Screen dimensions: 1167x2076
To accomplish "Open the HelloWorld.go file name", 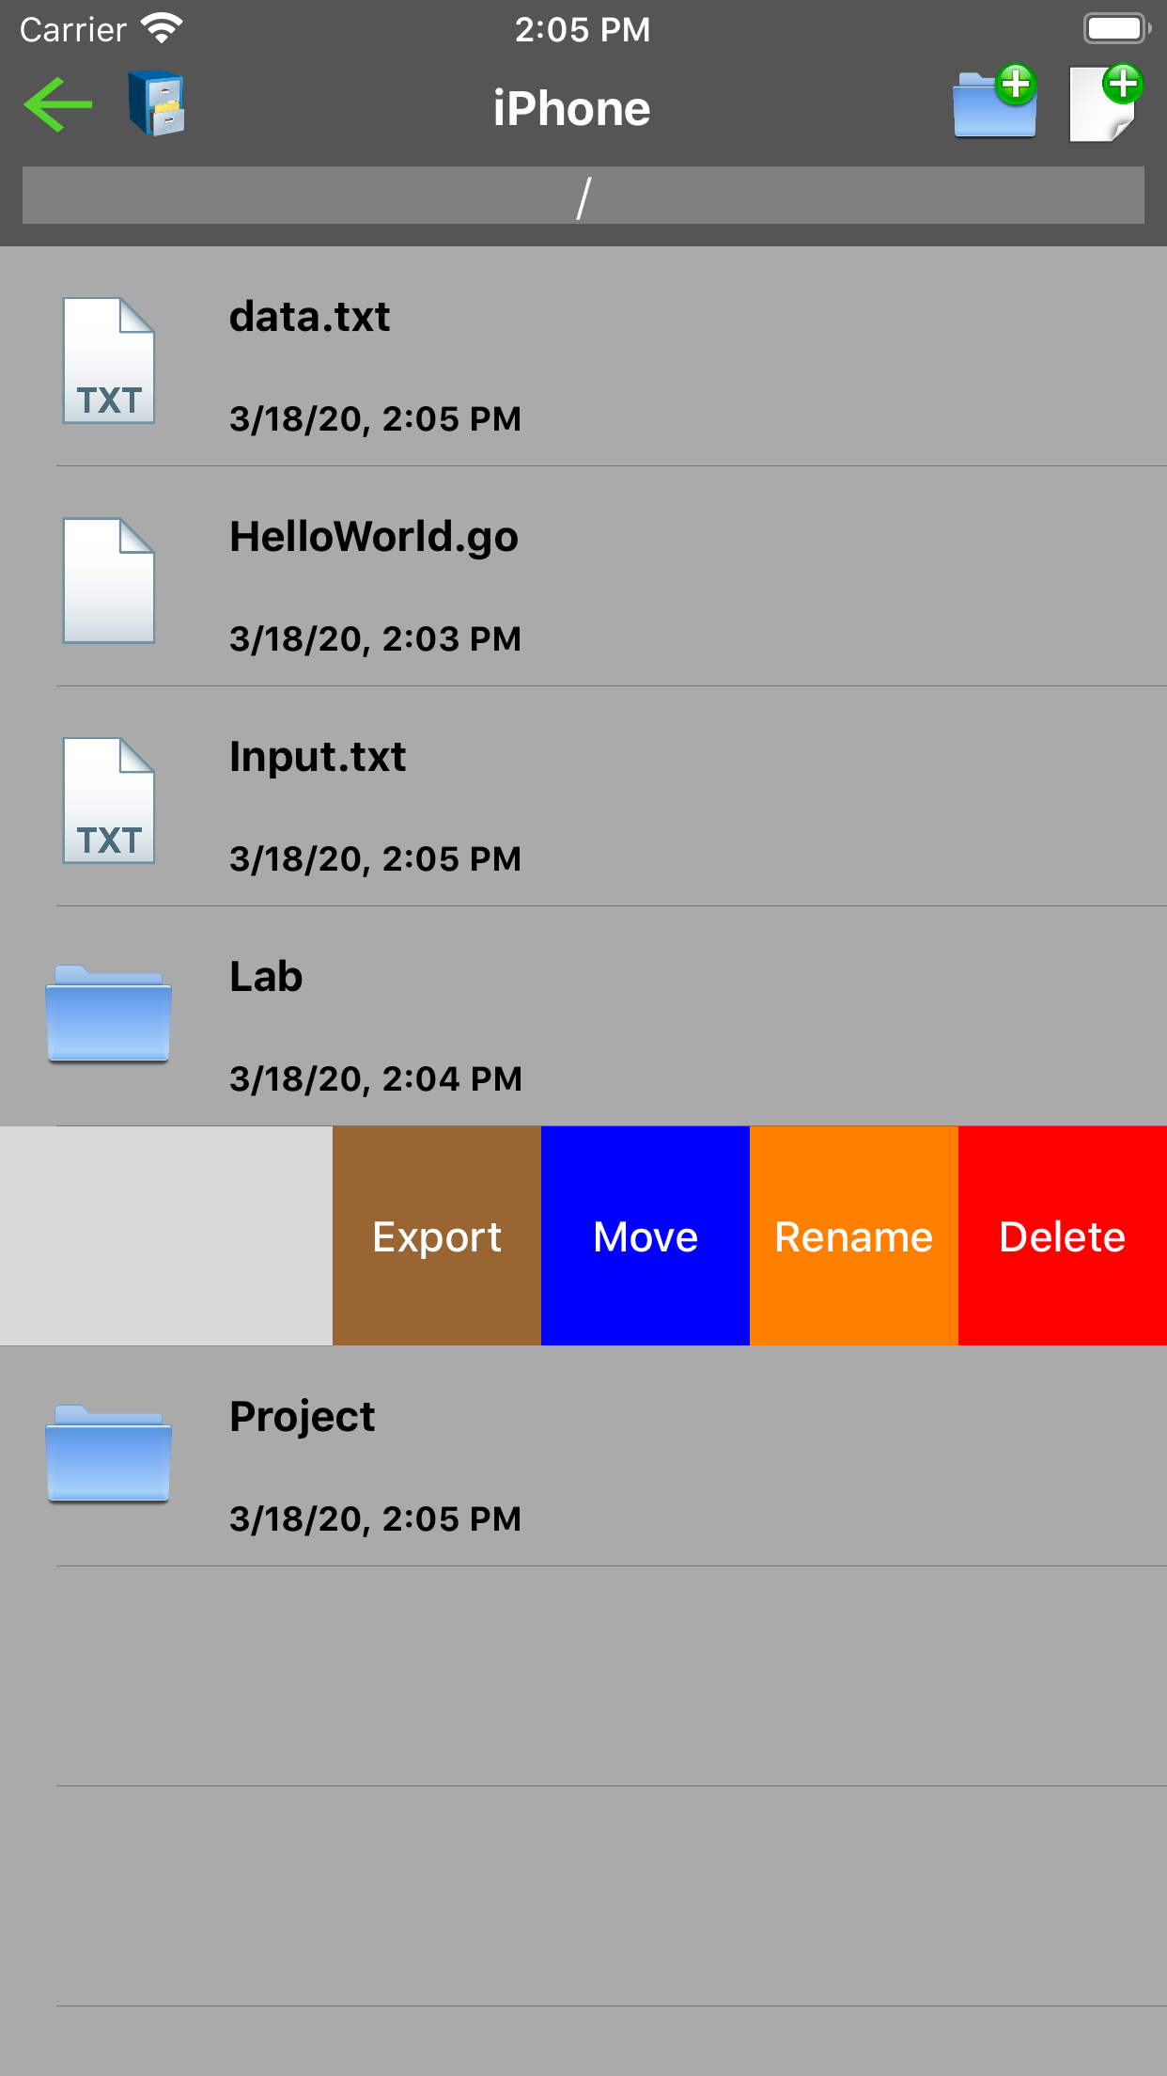I will coord(374,538).
